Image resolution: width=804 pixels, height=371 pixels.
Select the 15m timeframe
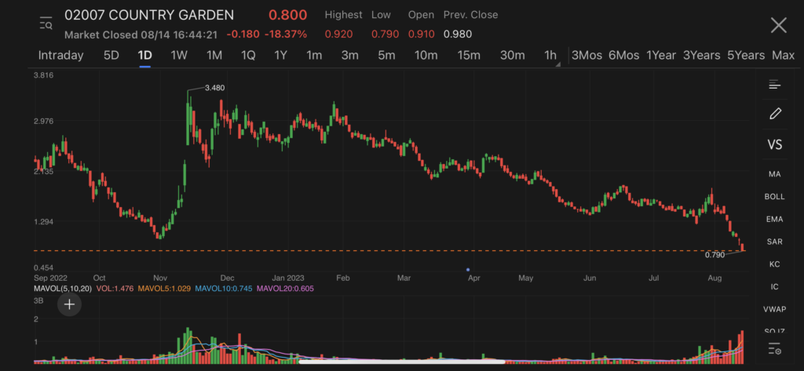469,56
